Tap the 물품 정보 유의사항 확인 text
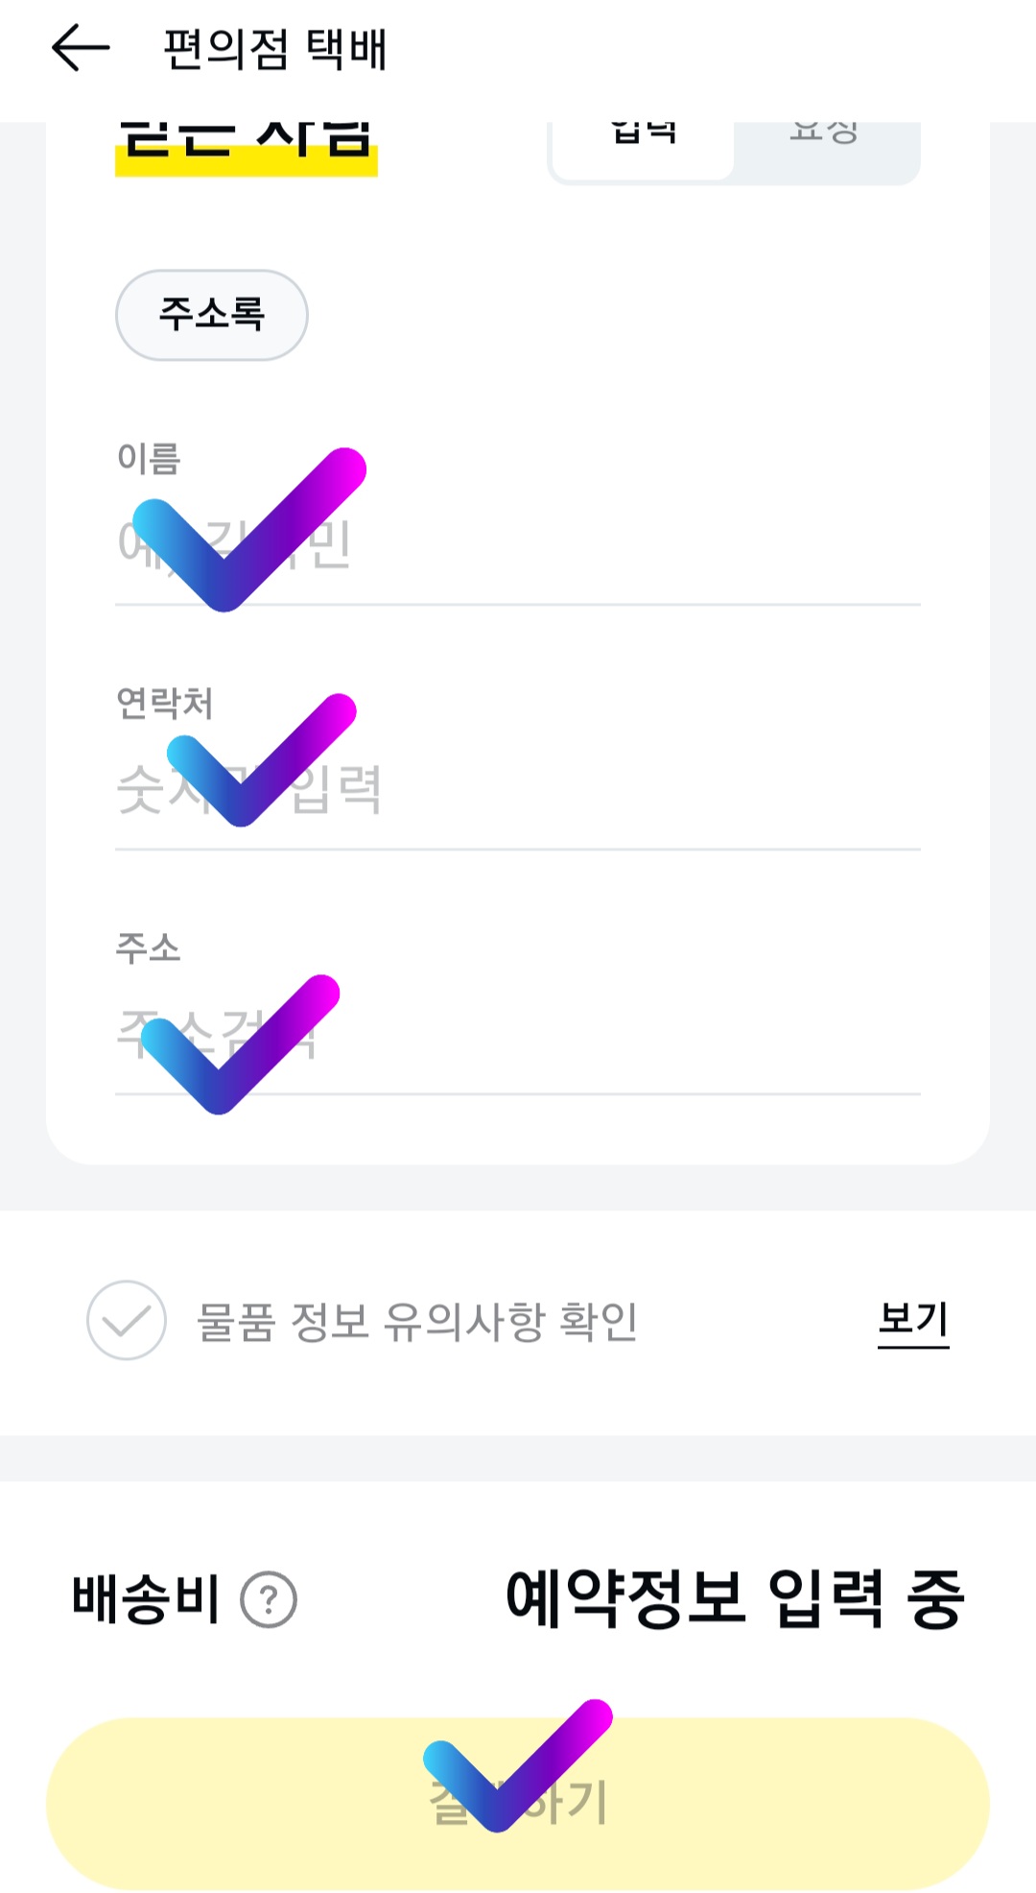This screenshot has height=1893, width=1036. click(x=417, y=1321)
